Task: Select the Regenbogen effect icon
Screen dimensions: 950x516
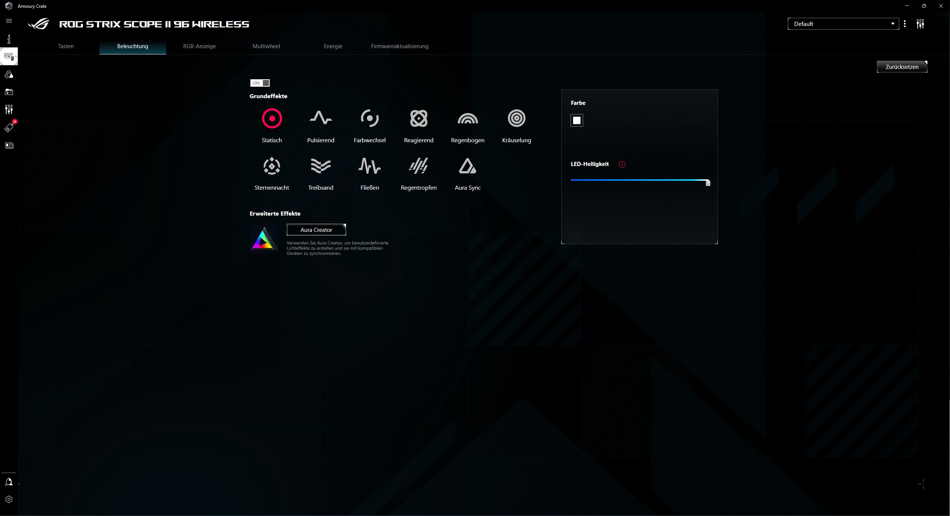Action: 467,119
